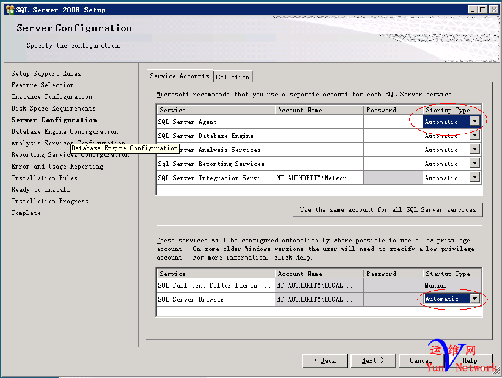The height and width of the screenshot is (378, 502).
Task: Click Database Engine Configuration step in sidebar
Action: point(65,131)
